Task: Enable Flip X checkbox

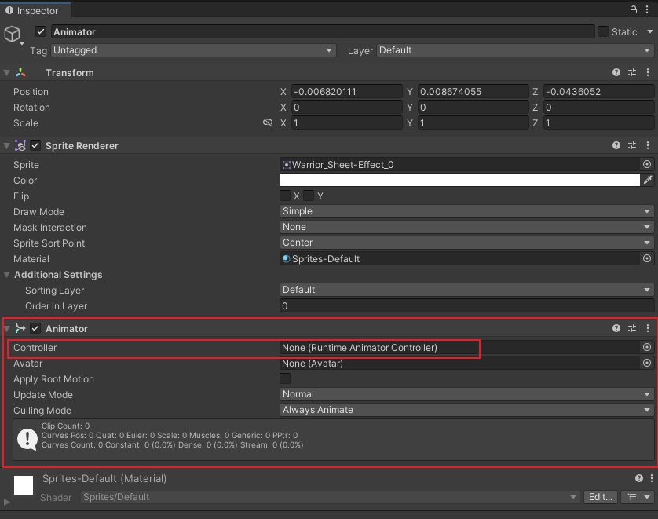Action: [285, 196]
